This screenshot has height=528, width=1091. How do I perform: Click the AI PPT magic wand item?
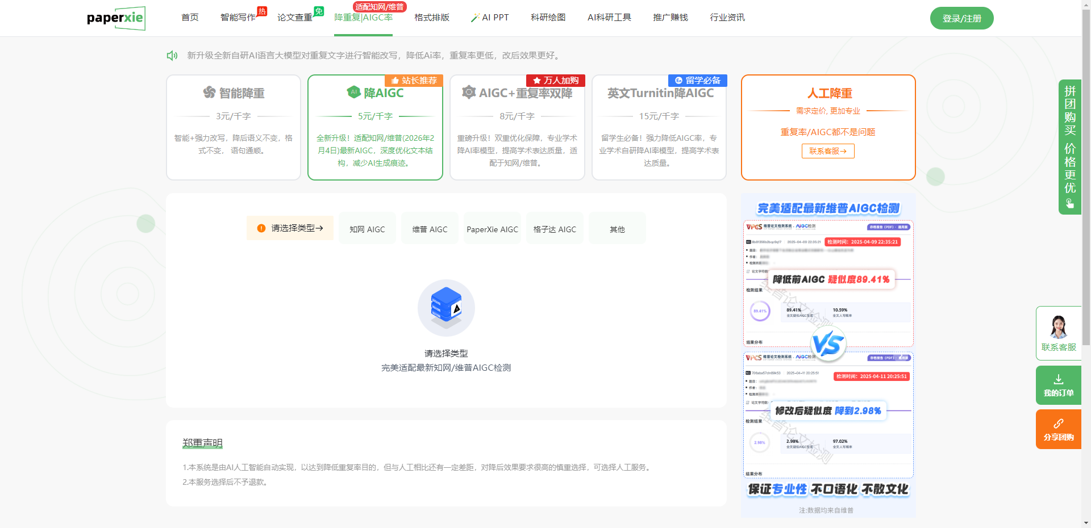[489, 18]
